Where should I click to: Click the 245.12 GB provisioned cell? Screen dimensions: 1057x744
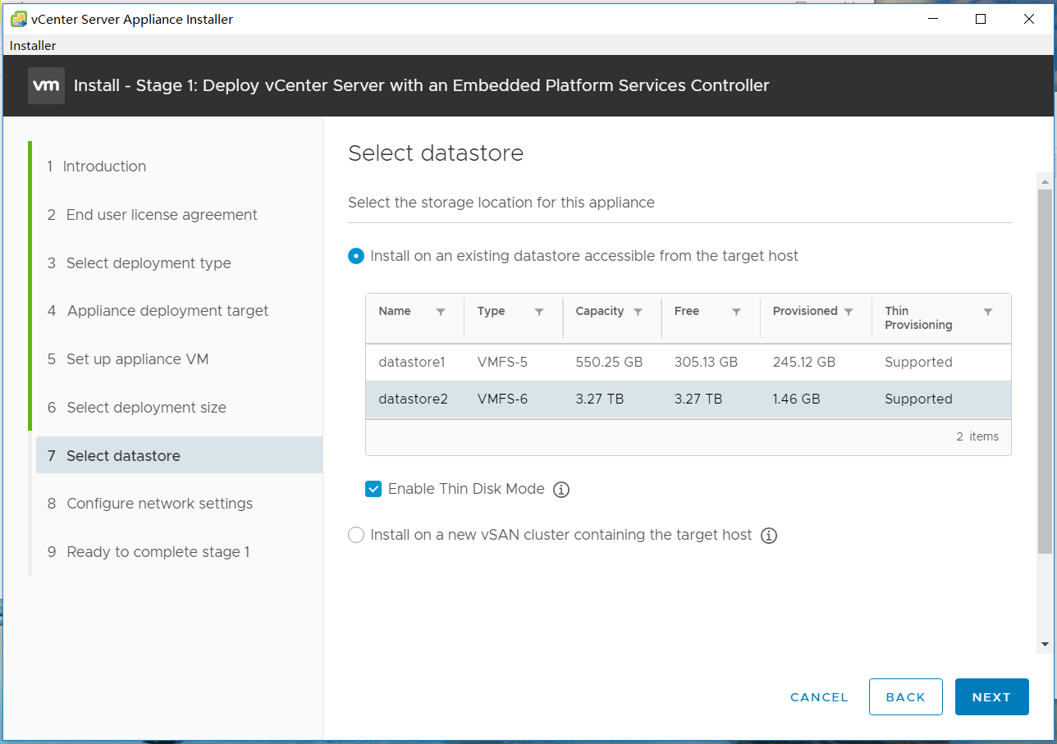tap(804, 362)
